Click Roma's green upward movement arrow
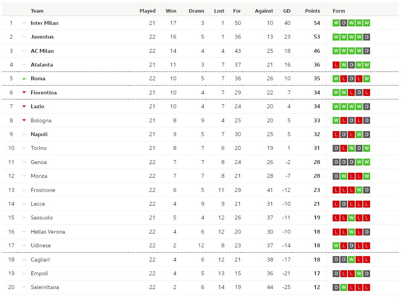 [x=24, y=79]
